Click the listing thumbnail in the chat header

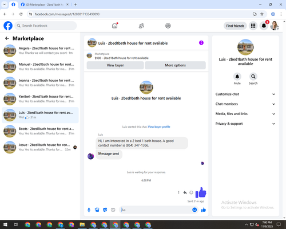pos(92,43)
